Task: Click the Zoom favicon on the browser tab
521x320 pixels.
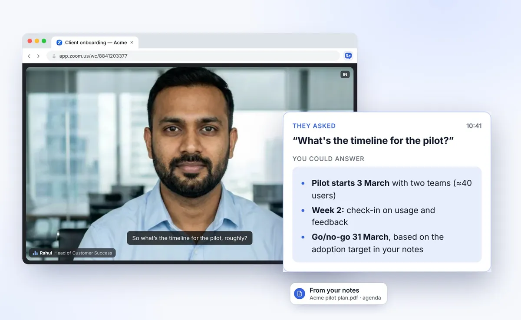Action: click(59, 43)
